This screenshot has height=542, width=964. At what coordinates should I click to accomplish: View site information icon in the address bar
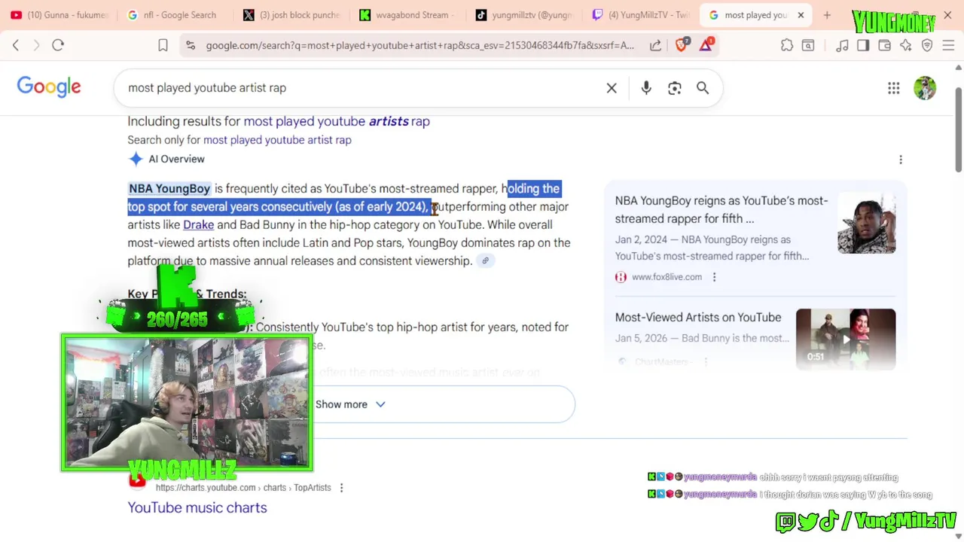pyautogui.click(x=192, y=45)
